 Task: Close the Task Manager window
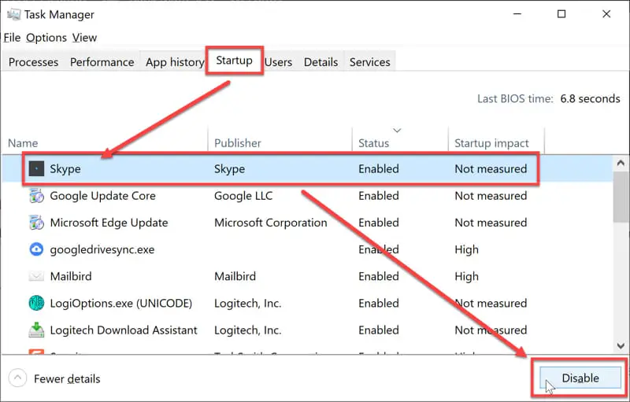click(x=606, y=14)
